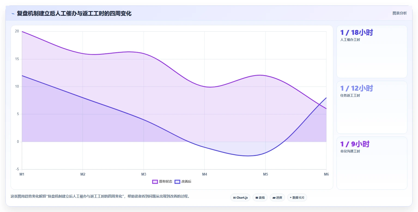Click the y-axis value 20

click(x=17, y=31)
